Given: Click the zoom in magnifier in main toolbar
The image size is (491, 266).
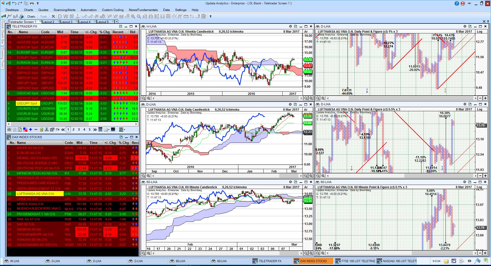Looking at the screenshot, I should tap(133, 16).
